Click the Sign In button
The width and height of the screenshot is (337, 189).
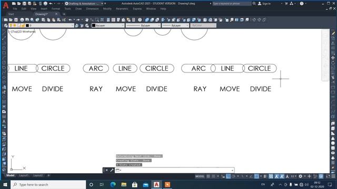pos(264,4)
